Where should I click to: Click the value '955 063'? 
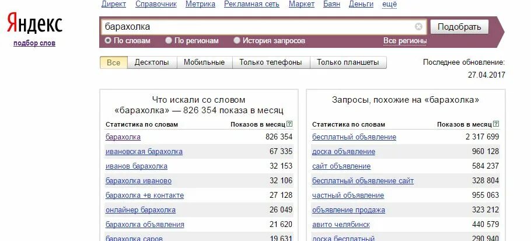point(485,195)
